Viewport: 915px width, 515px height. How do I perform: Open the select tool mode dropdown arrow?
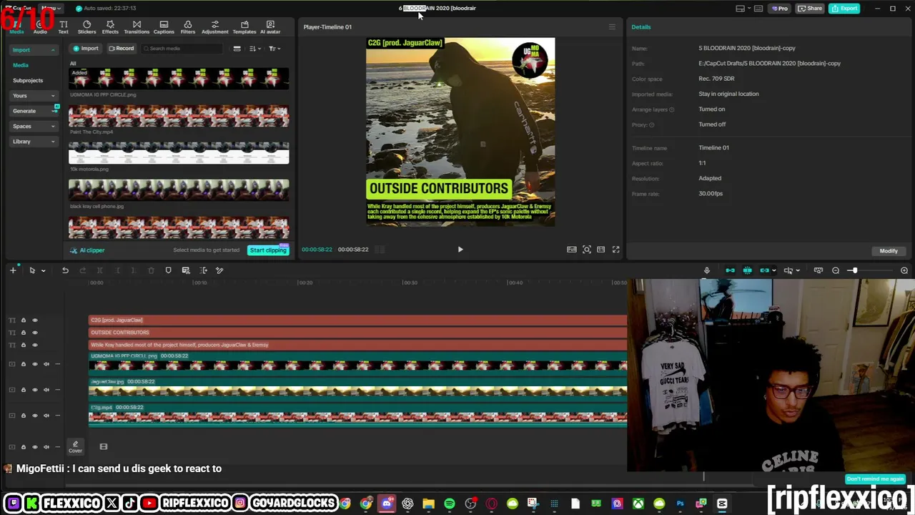click(x=43, y=270)
